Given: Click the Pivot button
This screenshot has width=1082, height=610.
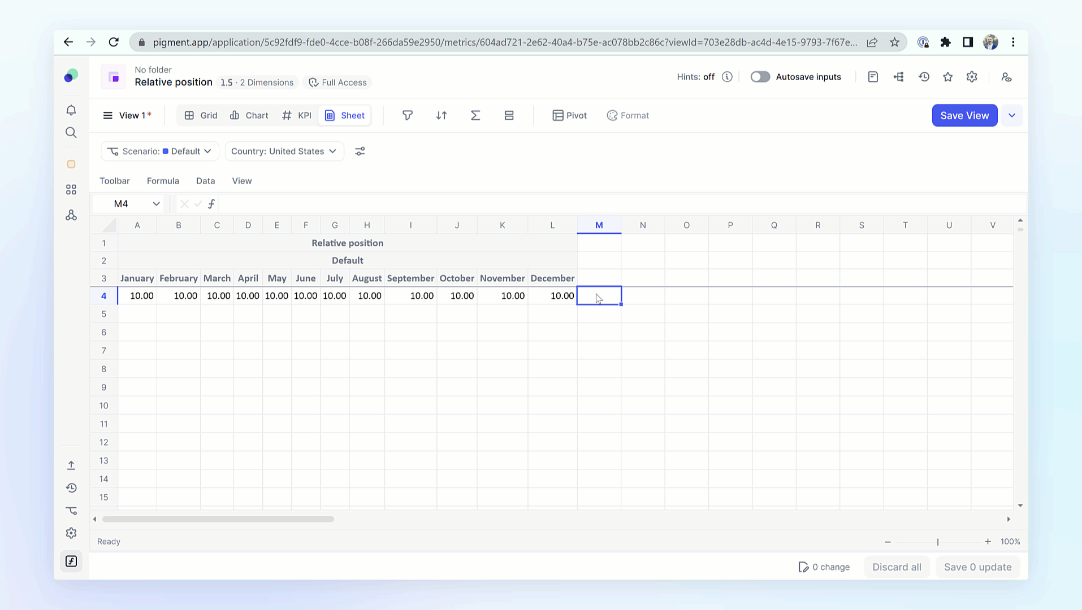Looking at the screenshot, I should 570,115.
